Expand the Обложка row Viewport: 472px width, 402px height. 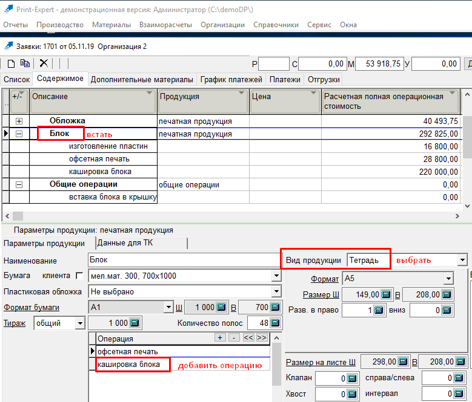(19, 121)
